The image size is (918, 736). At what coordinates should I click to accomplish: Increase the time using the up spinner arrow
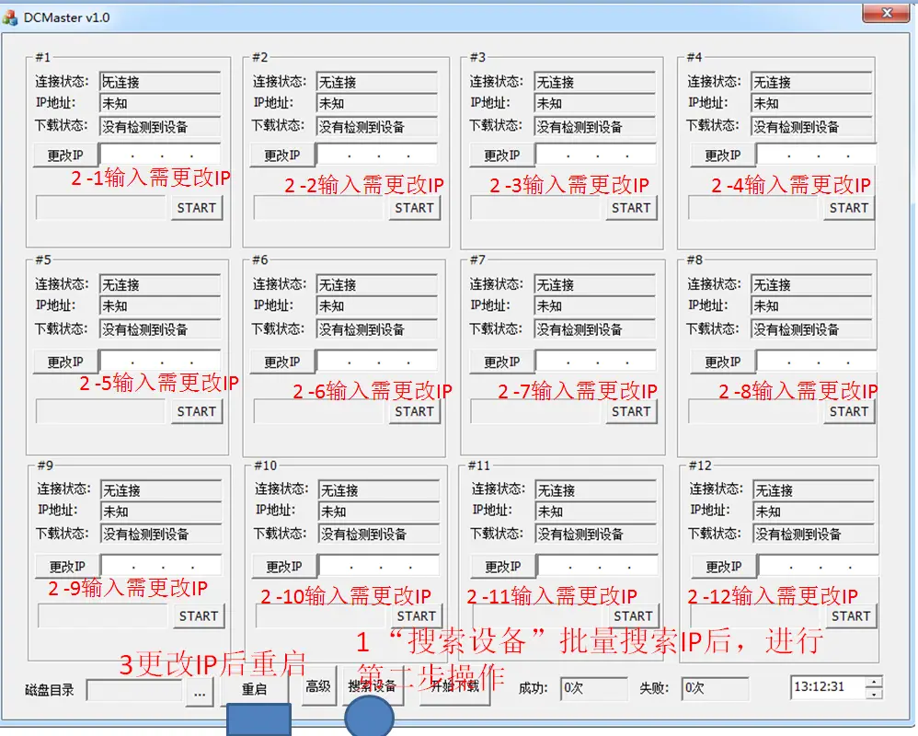[x=873, y=682]
